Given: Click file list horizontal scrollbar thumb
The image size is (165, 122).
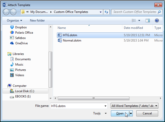Looking at the screenshot, I should coord(94,98).
